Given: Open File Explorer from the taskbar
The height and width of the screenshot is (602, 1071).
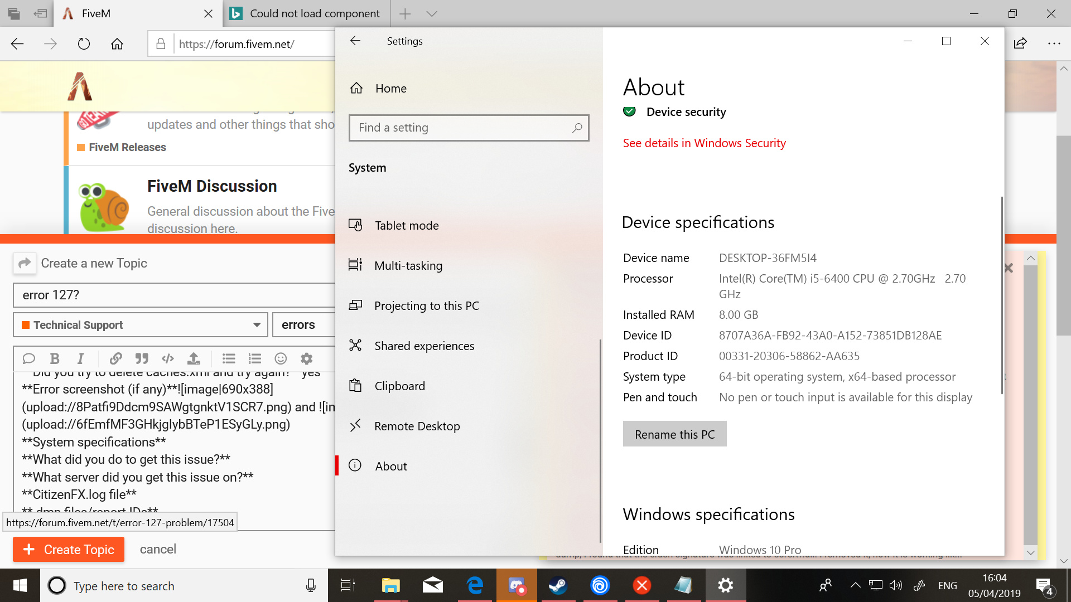Looking at the screenshot, I should [x=390, y=585].
